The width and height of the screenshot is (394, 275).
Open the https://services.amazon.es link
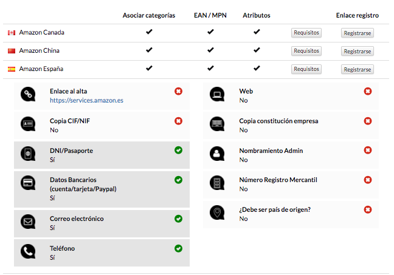point(86,100)
